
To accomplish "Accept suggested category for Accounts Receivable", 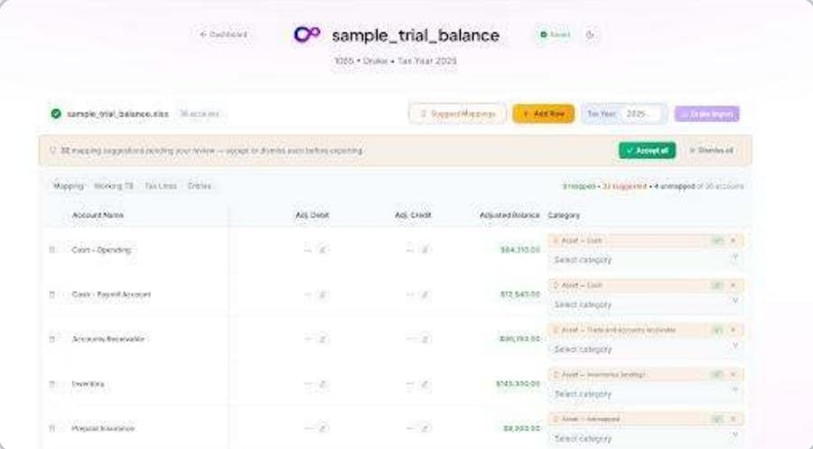I will coord(717,330).
